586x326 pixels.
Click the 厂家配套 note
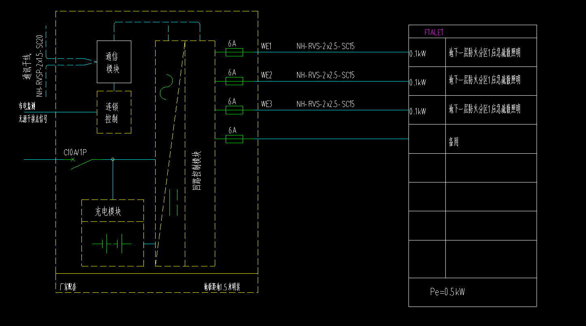click(x=68, y=287)
